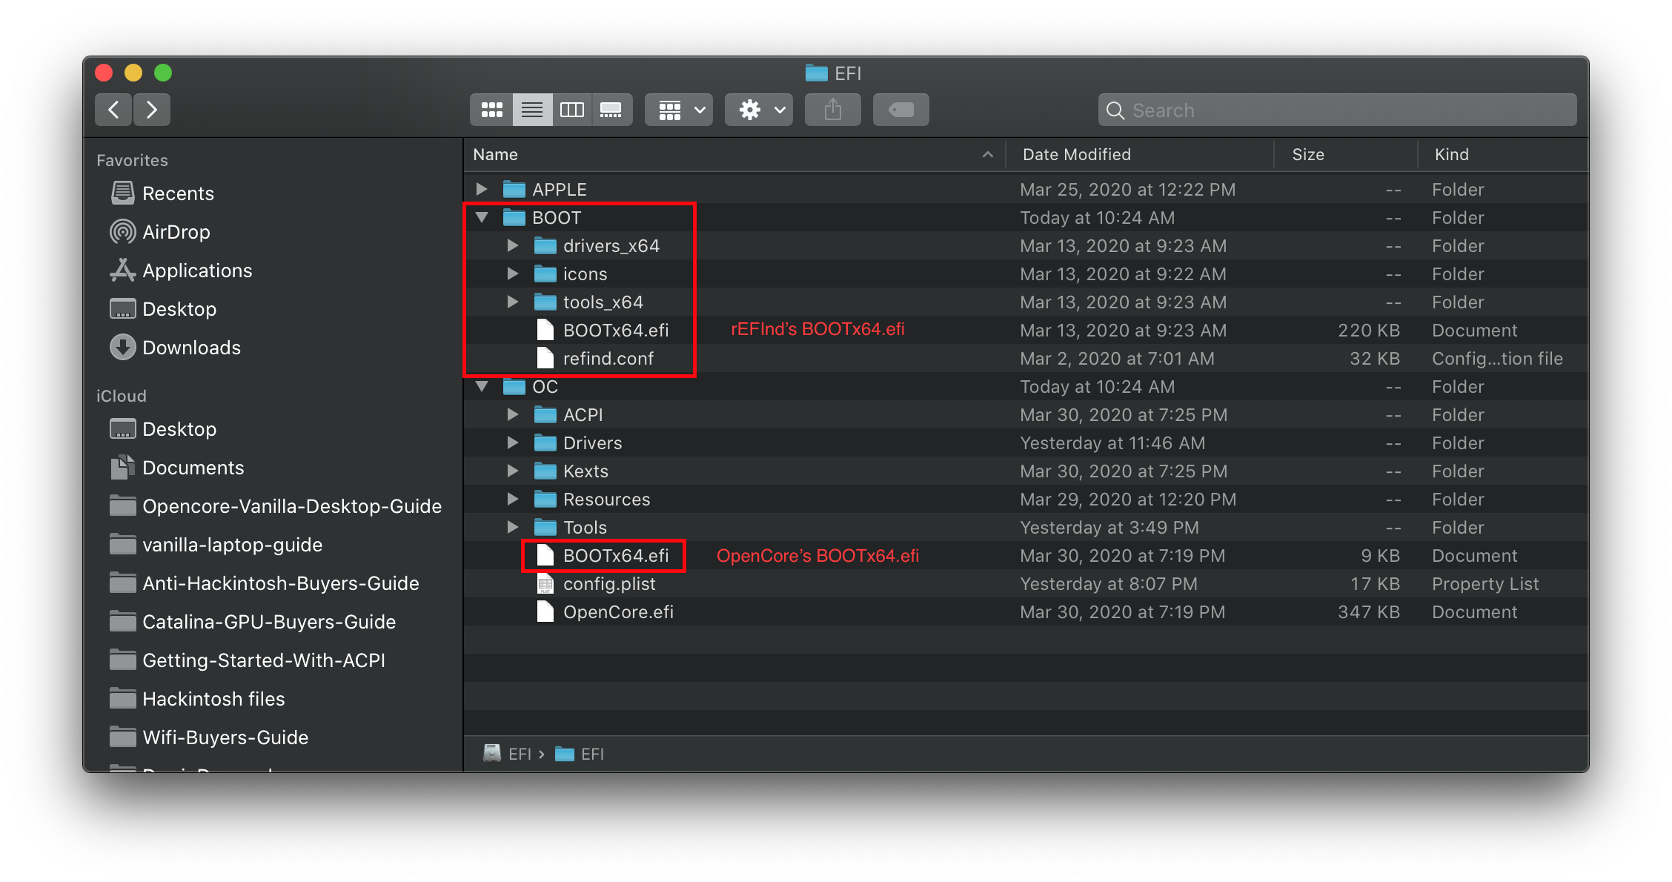The width and height of the screenshot is (1672, 882).
Task: Go back with the left chevron button
Action: 113,110
